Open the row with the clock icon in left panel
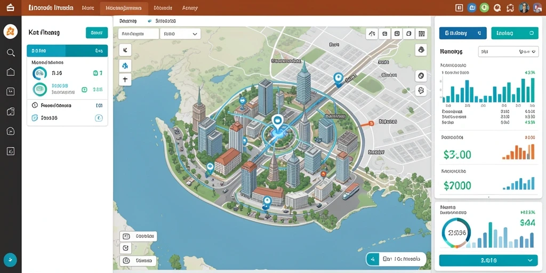 click(x=67, y=105)
